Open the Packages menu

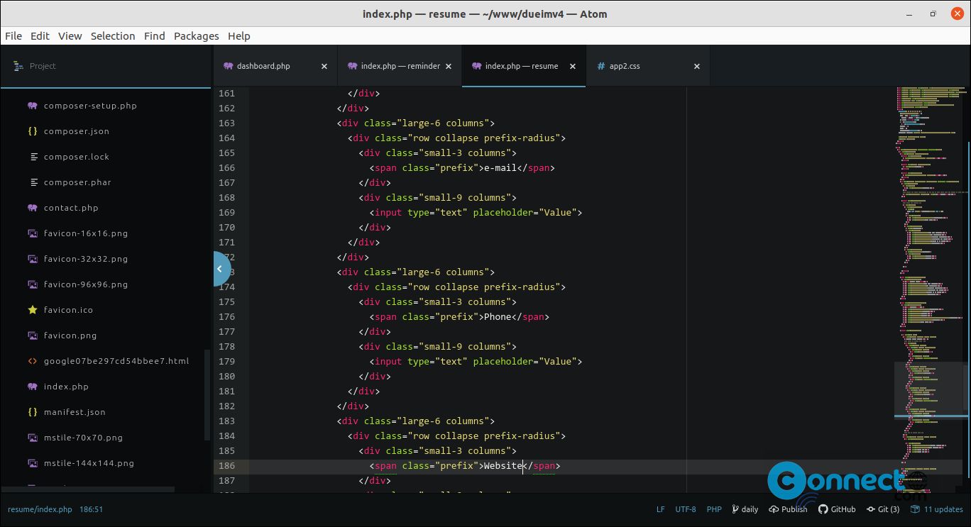pyautogui.click(x=196, y=35)
